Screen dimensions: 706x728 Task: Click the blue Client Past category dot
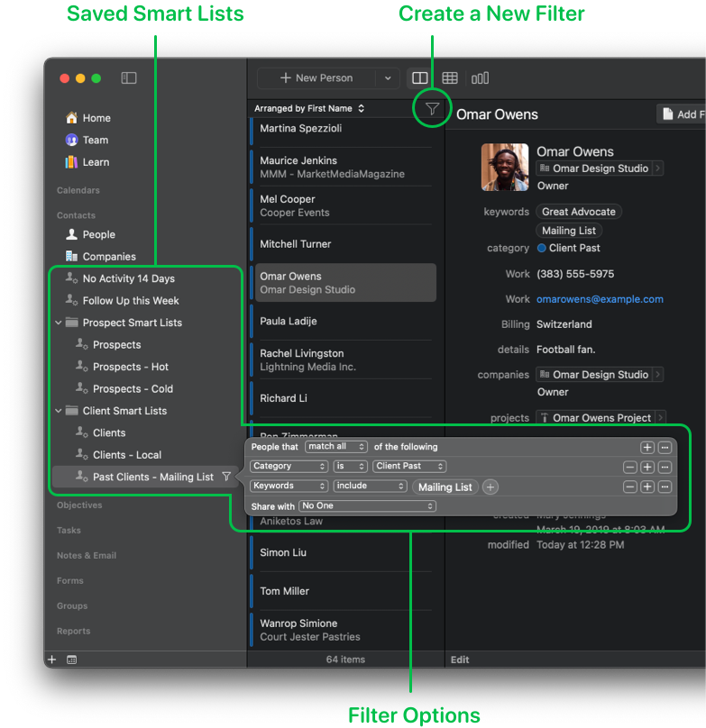[x=542, y=248]
